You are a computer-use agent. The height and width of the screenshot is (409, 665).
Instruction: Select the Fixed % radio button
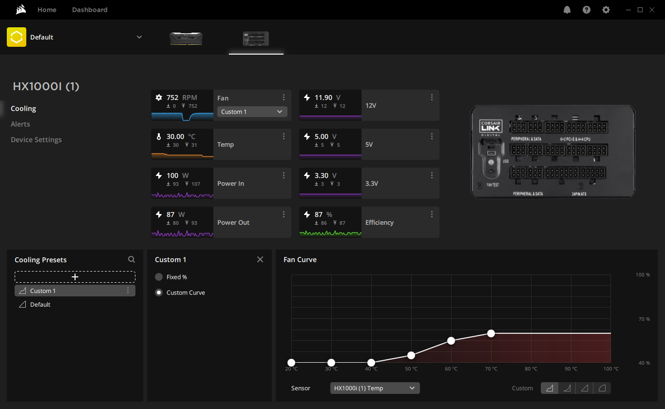click(x=159, y=277)
